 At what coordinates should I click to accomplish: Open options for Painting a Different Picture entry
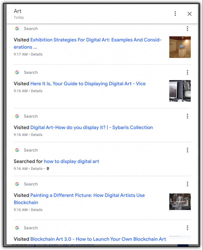[187, 184]
